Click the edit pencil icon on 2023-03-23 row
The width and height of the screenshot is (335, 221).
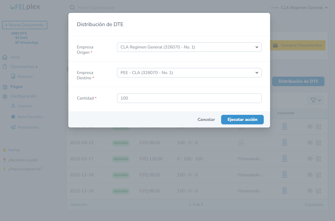(x=318, y=142)
